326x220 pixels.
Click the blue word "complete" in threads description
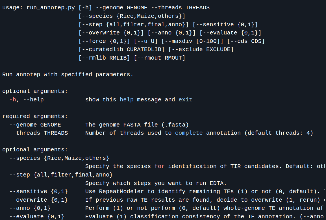(x=189, y=133)
